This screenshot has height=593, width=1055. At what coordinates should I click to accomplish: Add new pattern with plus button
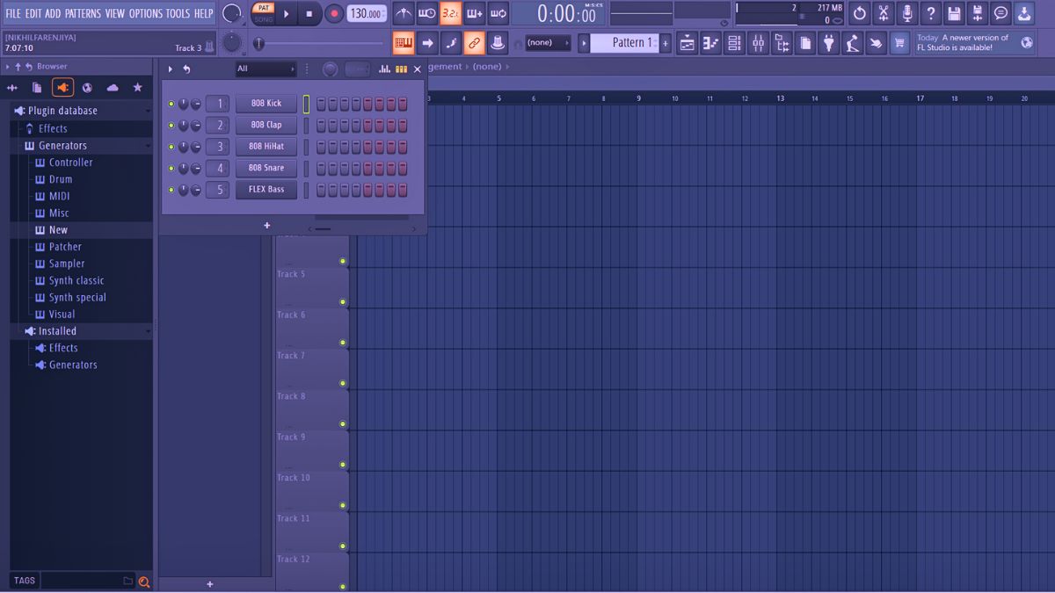coord(666,42)
